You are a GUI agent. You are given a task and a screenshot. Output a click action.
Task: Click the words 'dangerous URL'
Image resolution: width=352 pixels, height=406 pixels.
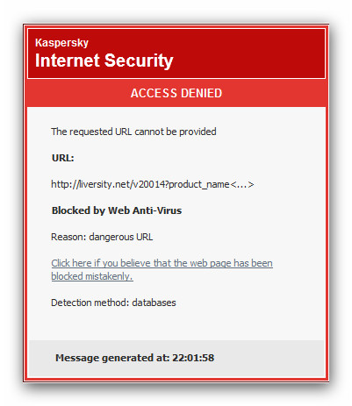(121, 237)
